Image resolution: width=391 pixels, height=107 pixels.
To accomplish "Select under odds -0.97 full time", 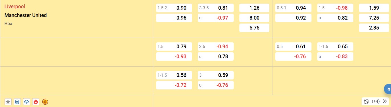I will pos(216,18).
